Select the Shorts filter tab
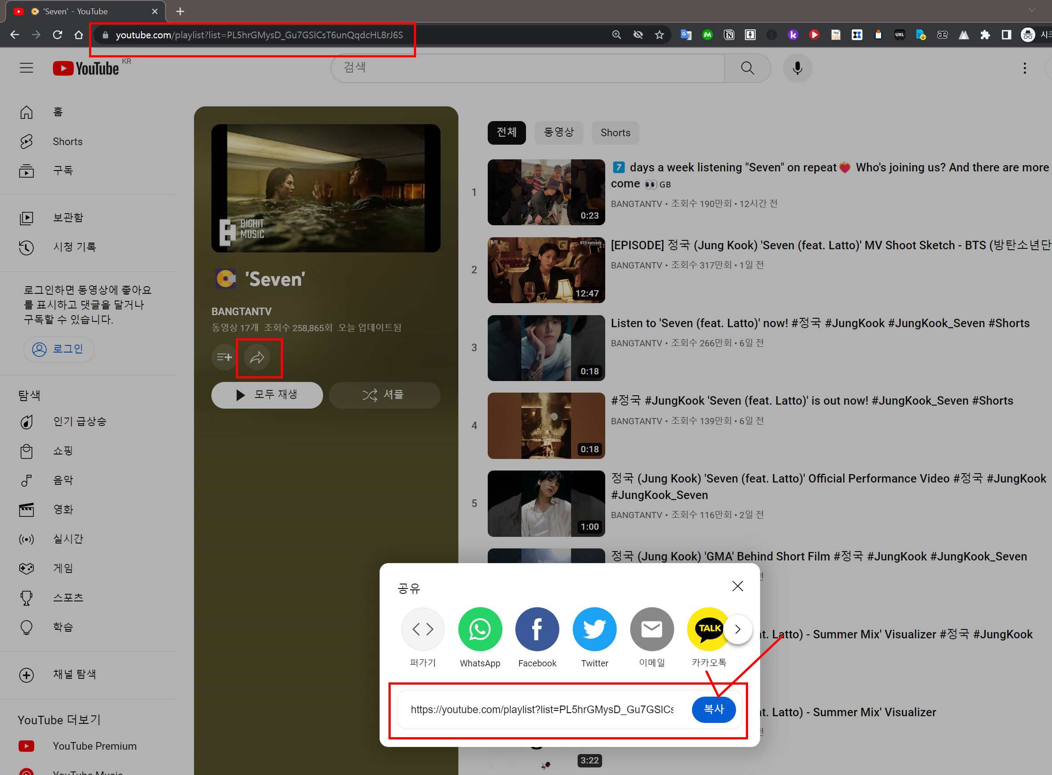 point(615,133)
